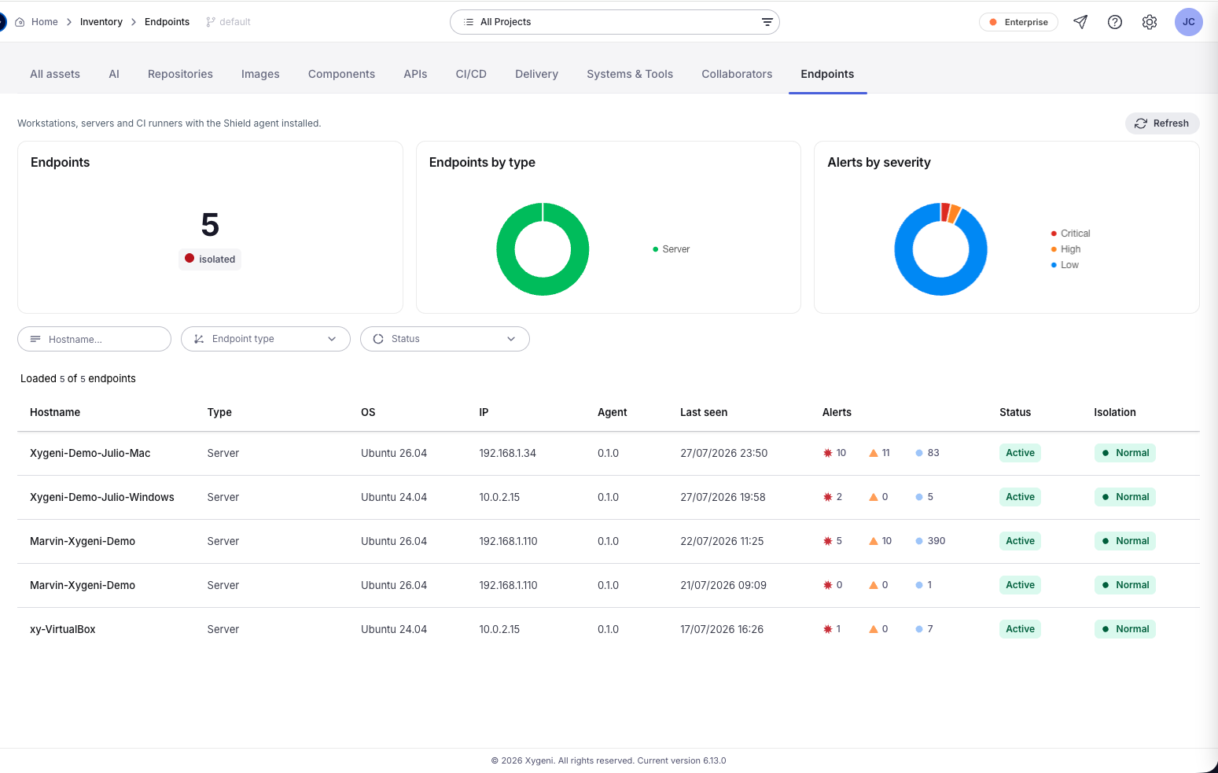This screenshot has width=1218, height=773.
Task: Click the high alert triangle showing 10
Action: pos(874,541)
